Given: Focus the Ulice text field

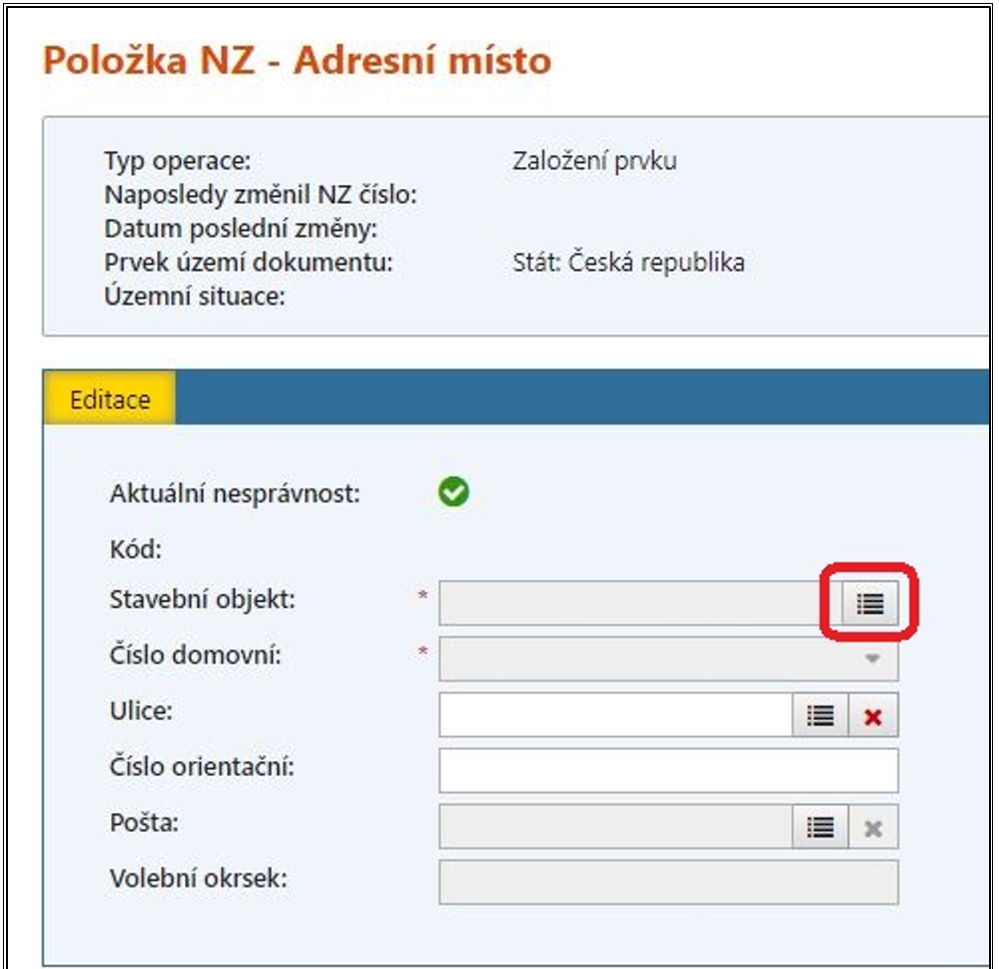Looking at the screenshot, I should 615,715.
